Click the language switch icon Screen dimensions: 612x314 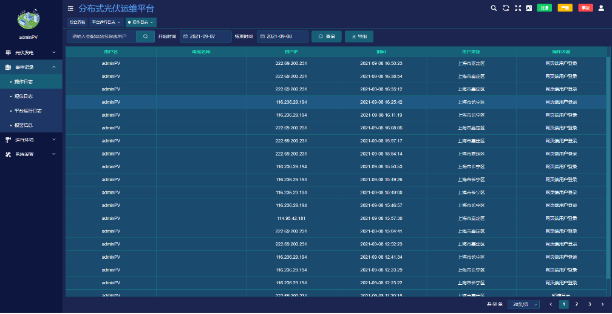529,8
